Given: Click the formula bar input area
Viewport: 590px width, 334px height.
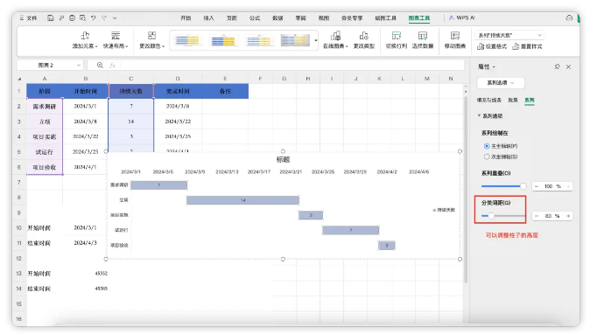Looking at the screenshot, I should pyautogui.click(x=291, y=65).
